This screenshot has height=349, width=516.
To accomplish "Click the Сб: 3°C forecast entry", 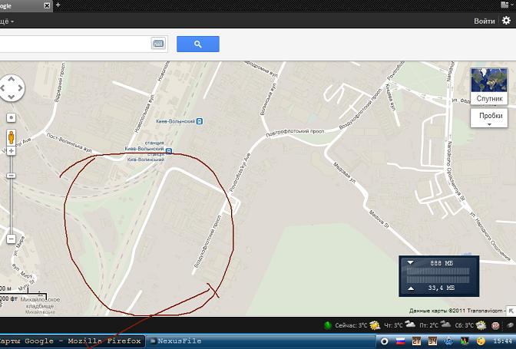I will [x=465, y=325].
